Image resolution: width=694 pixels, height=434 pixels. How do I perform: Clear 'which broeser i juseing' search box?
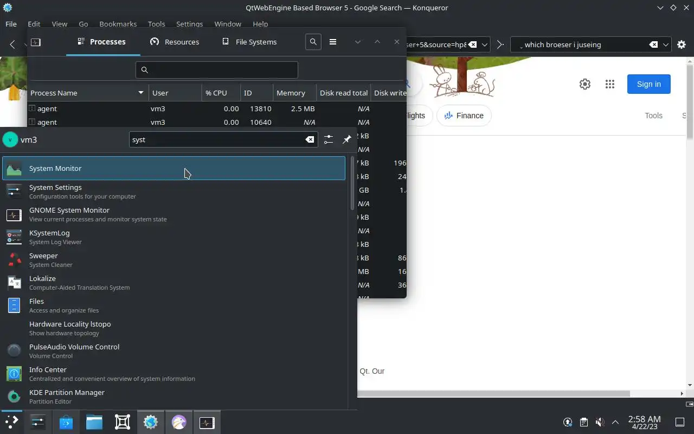654,44
